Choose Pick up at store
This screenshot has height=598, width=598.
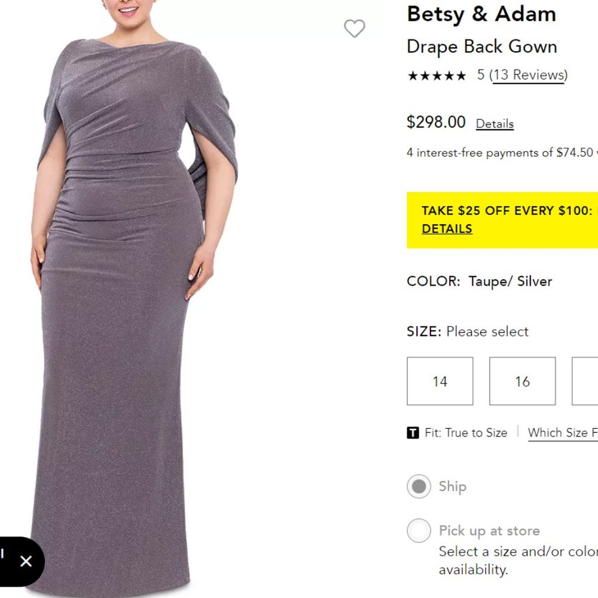pyautogui.click(x=419, y=530)
